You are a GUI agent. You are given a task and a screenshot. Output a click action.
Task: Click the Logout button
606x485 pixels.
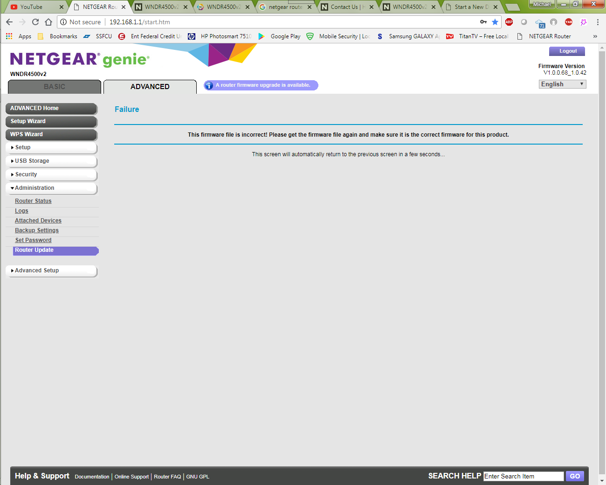tap(567, 51)
